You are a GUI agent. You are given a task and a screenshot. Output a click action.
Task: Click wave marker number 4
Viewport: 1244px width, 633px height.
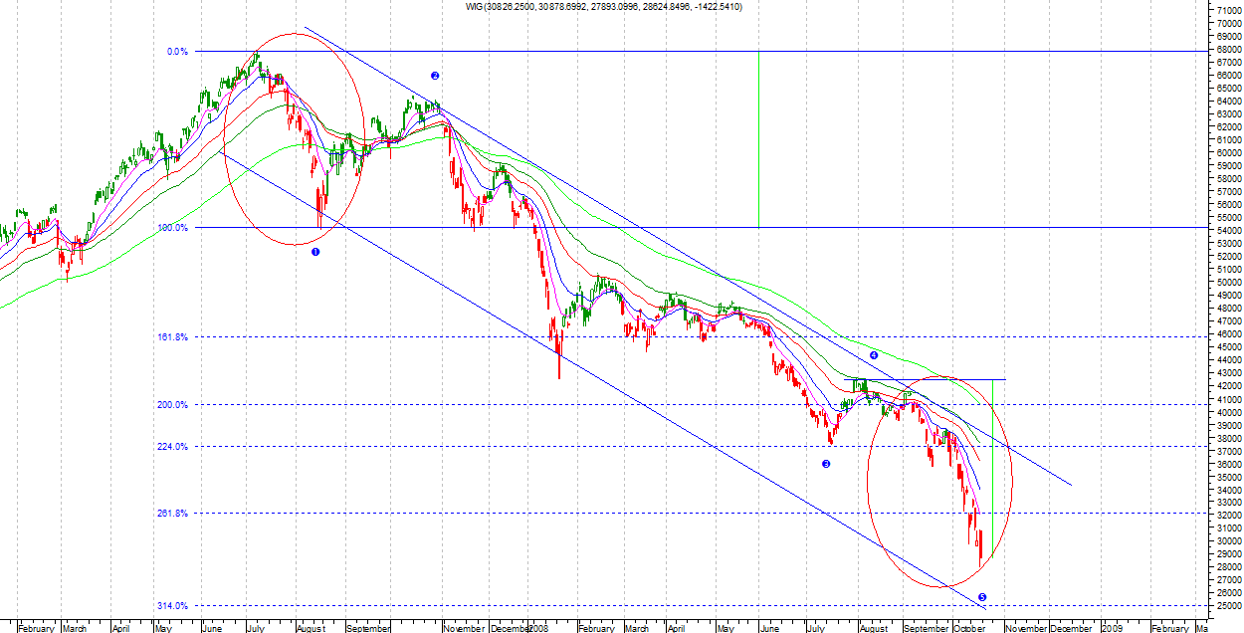873,355
